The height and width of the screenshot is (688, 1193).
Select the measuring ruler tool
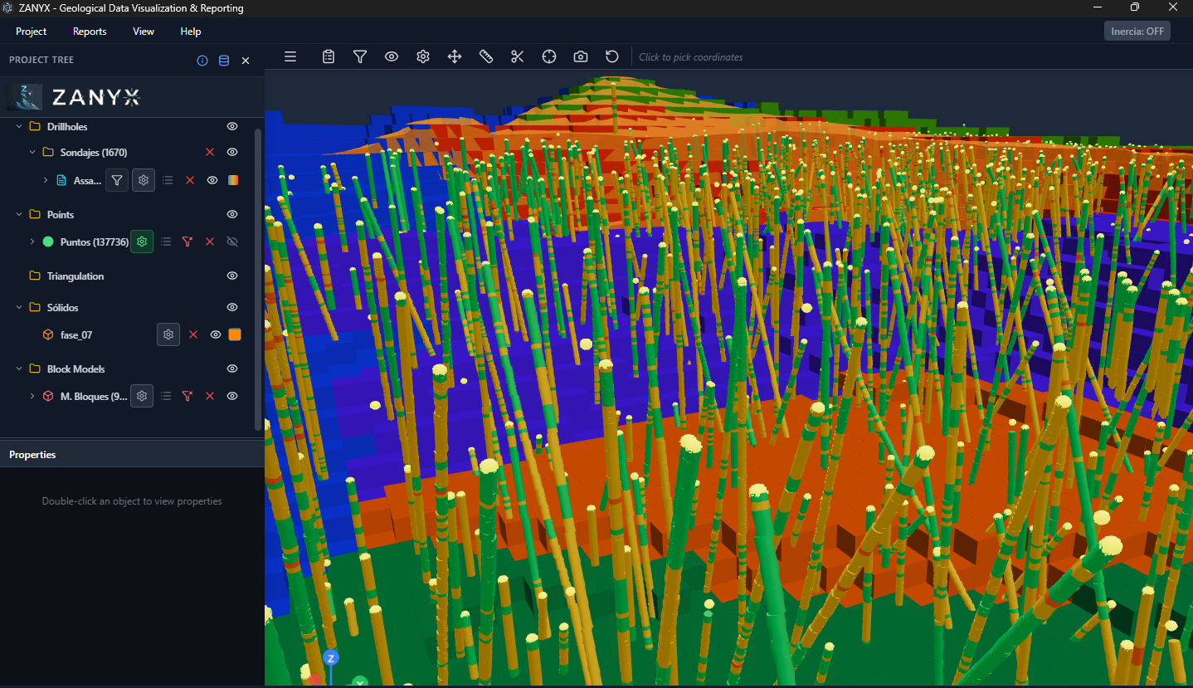(485, 56)
